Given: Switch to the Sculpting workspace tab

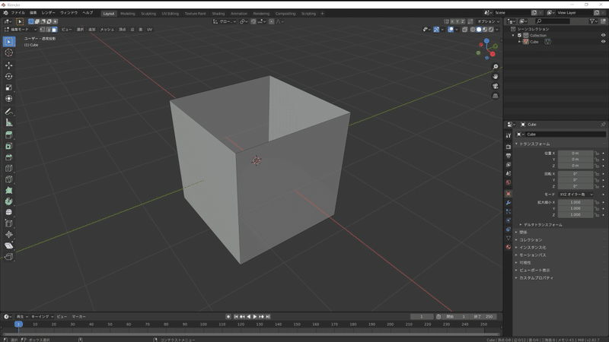Looking at the screenshot, I should coord(148,14).
